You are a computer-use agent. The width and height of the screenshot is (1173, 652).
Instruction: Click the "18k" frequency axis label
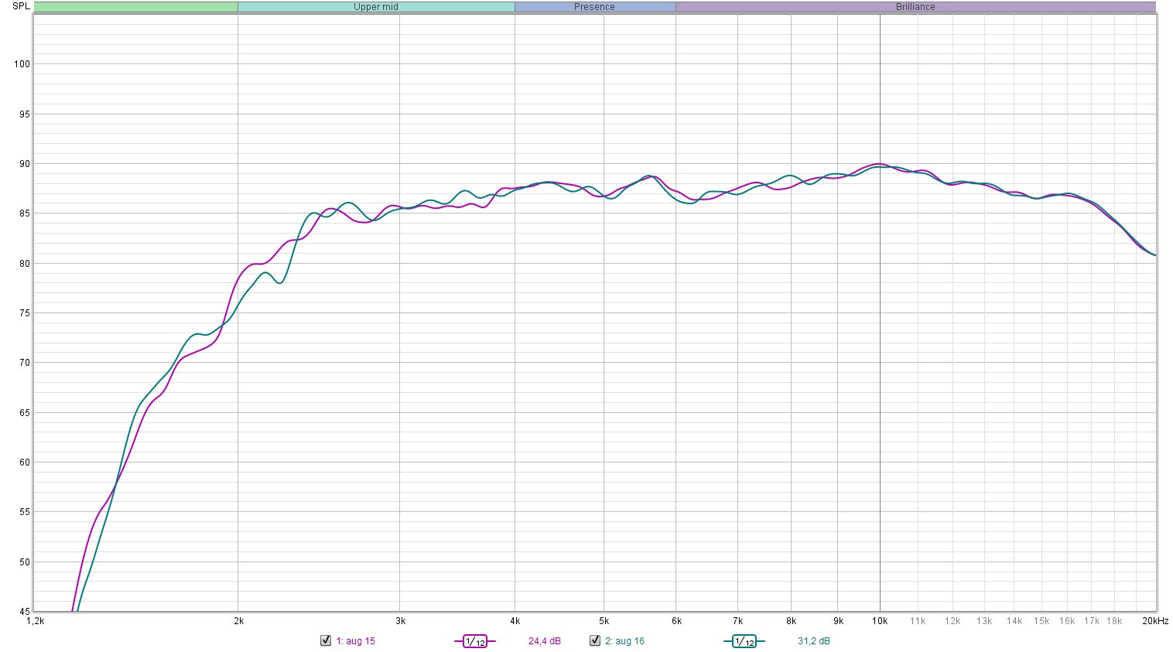click(x=1115, y=621)
